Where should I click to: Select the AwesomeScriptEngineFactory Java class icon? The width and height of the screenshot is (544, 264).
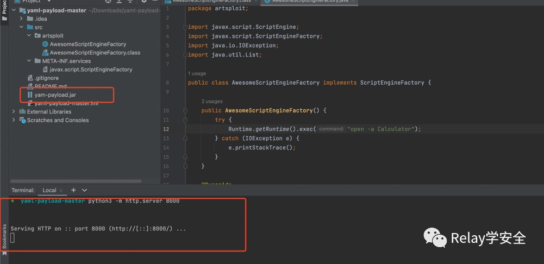click(45, 44)
